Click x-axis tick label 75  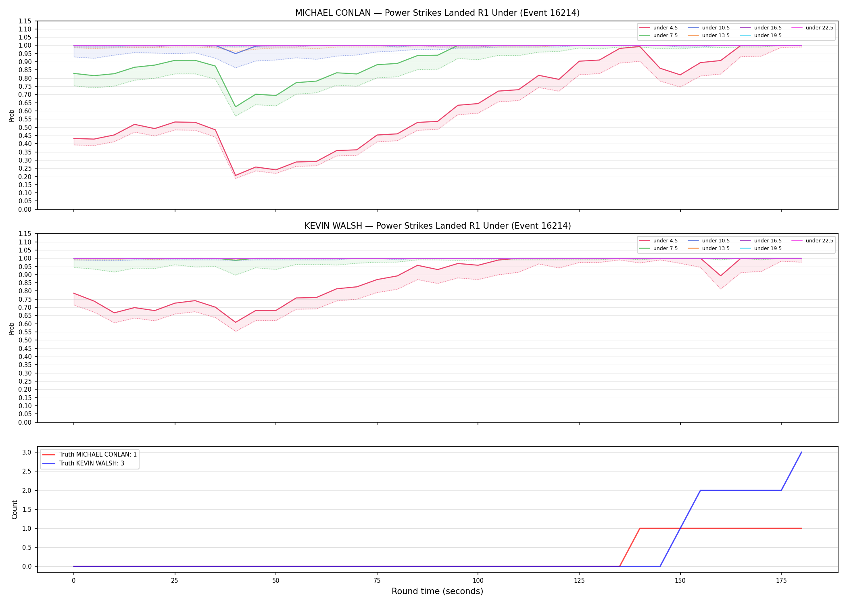(377, 581)
